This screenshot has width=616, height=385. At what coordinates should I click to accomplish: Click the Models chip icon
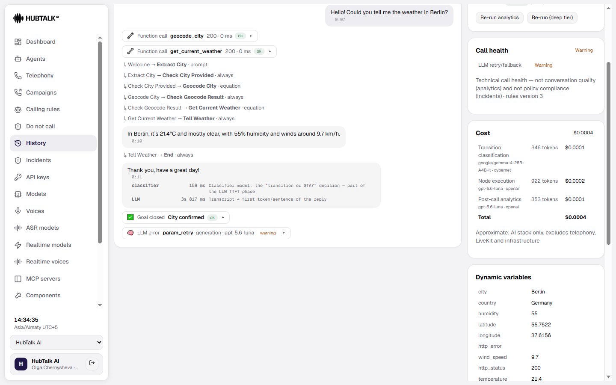pyautogui.click(x=18, y=194)
